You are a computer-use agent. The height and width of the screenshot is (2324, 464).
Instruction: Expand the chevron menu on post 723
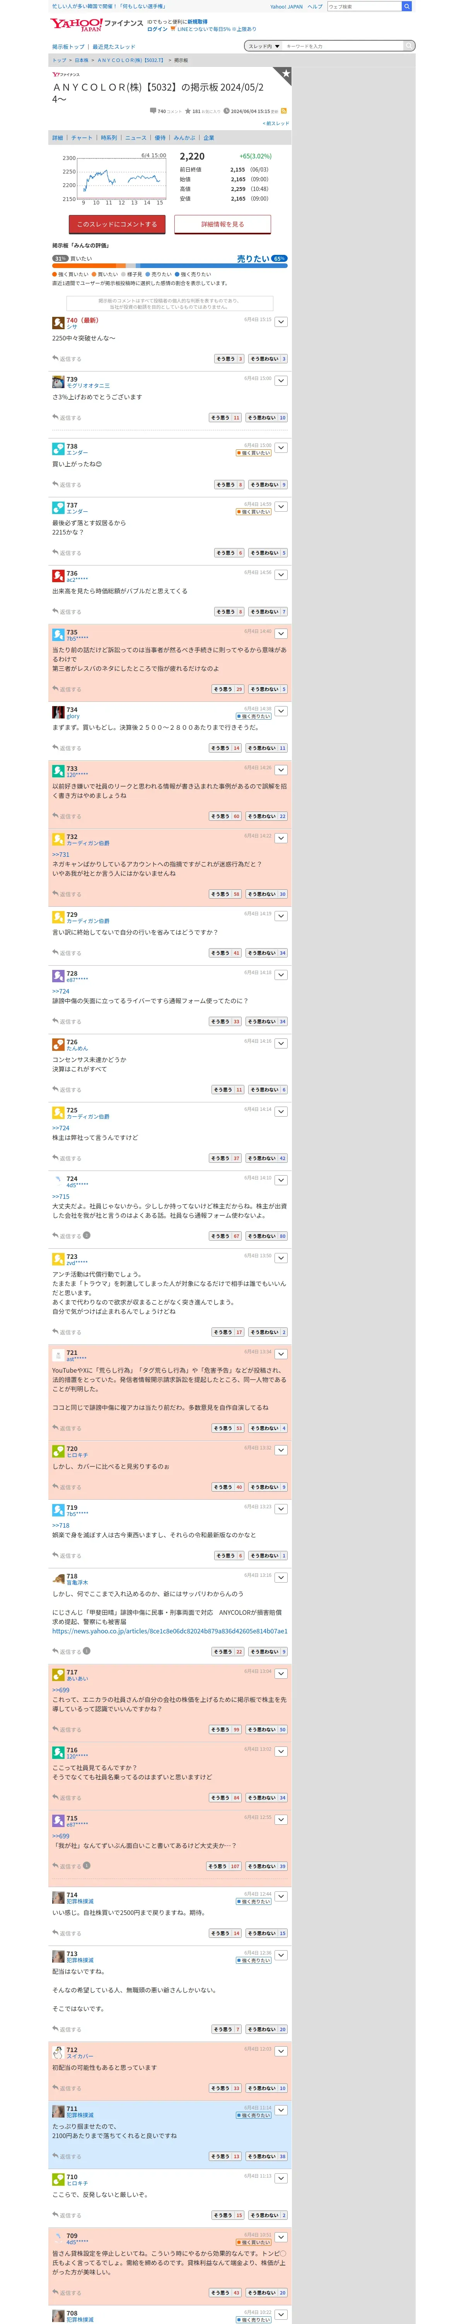click(281, 1258)
